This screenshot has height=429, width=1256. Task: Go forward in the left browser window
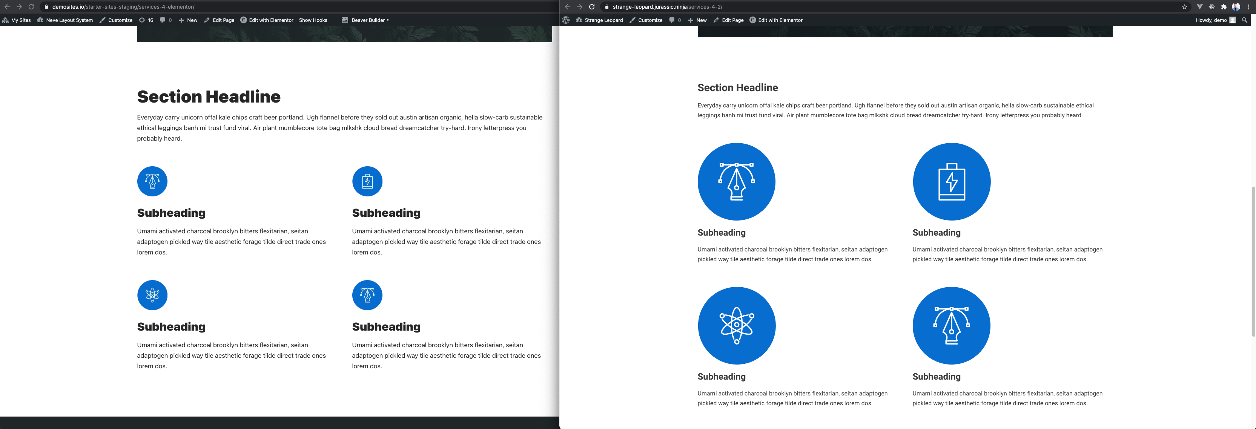pos(19,7)
